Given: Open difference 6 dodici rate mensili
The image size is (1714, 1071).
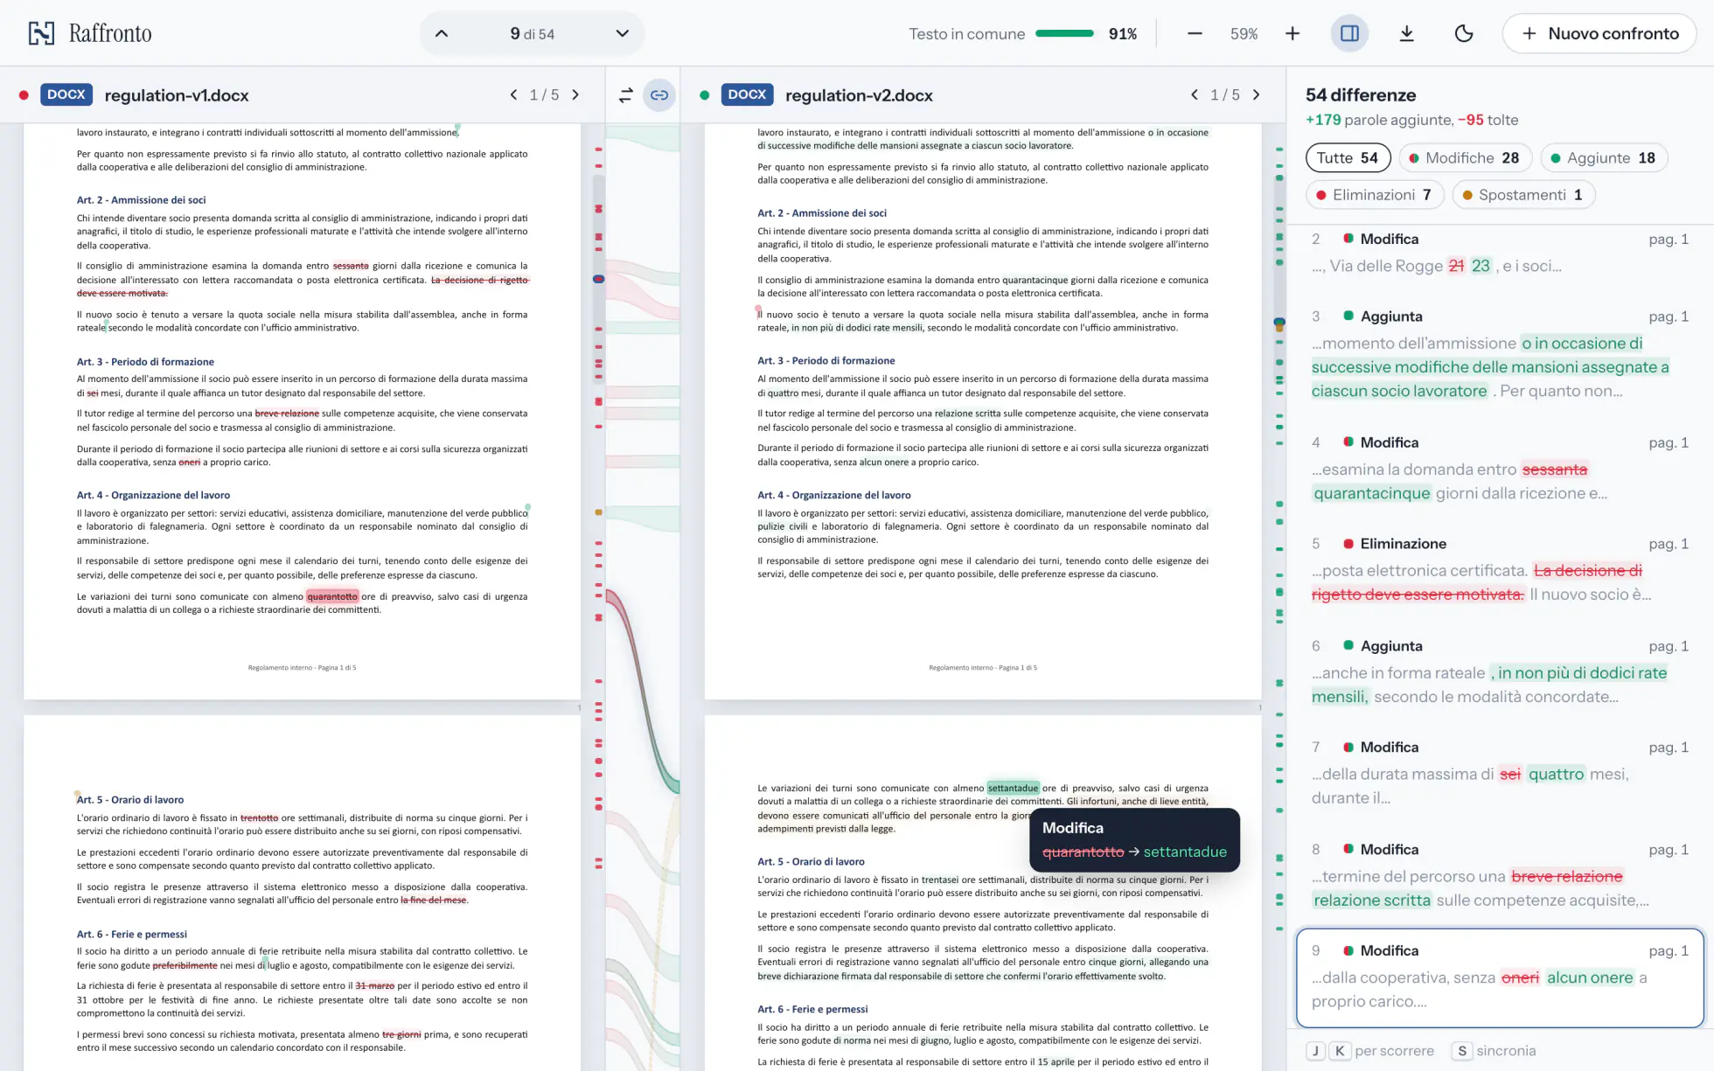Looking at the screenshot, I should point(1500,672).
